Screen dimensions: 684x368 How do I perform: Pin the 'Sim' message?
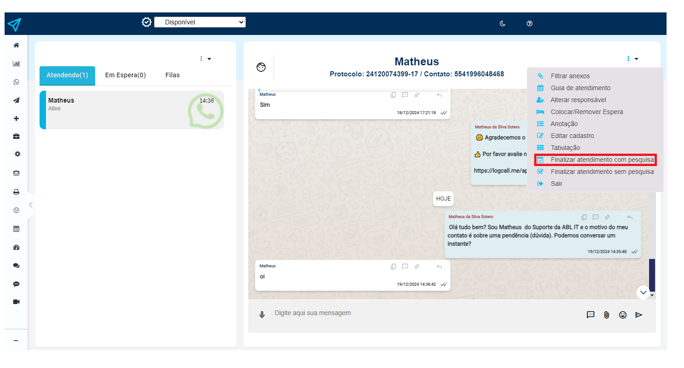[x=416, y=95]
